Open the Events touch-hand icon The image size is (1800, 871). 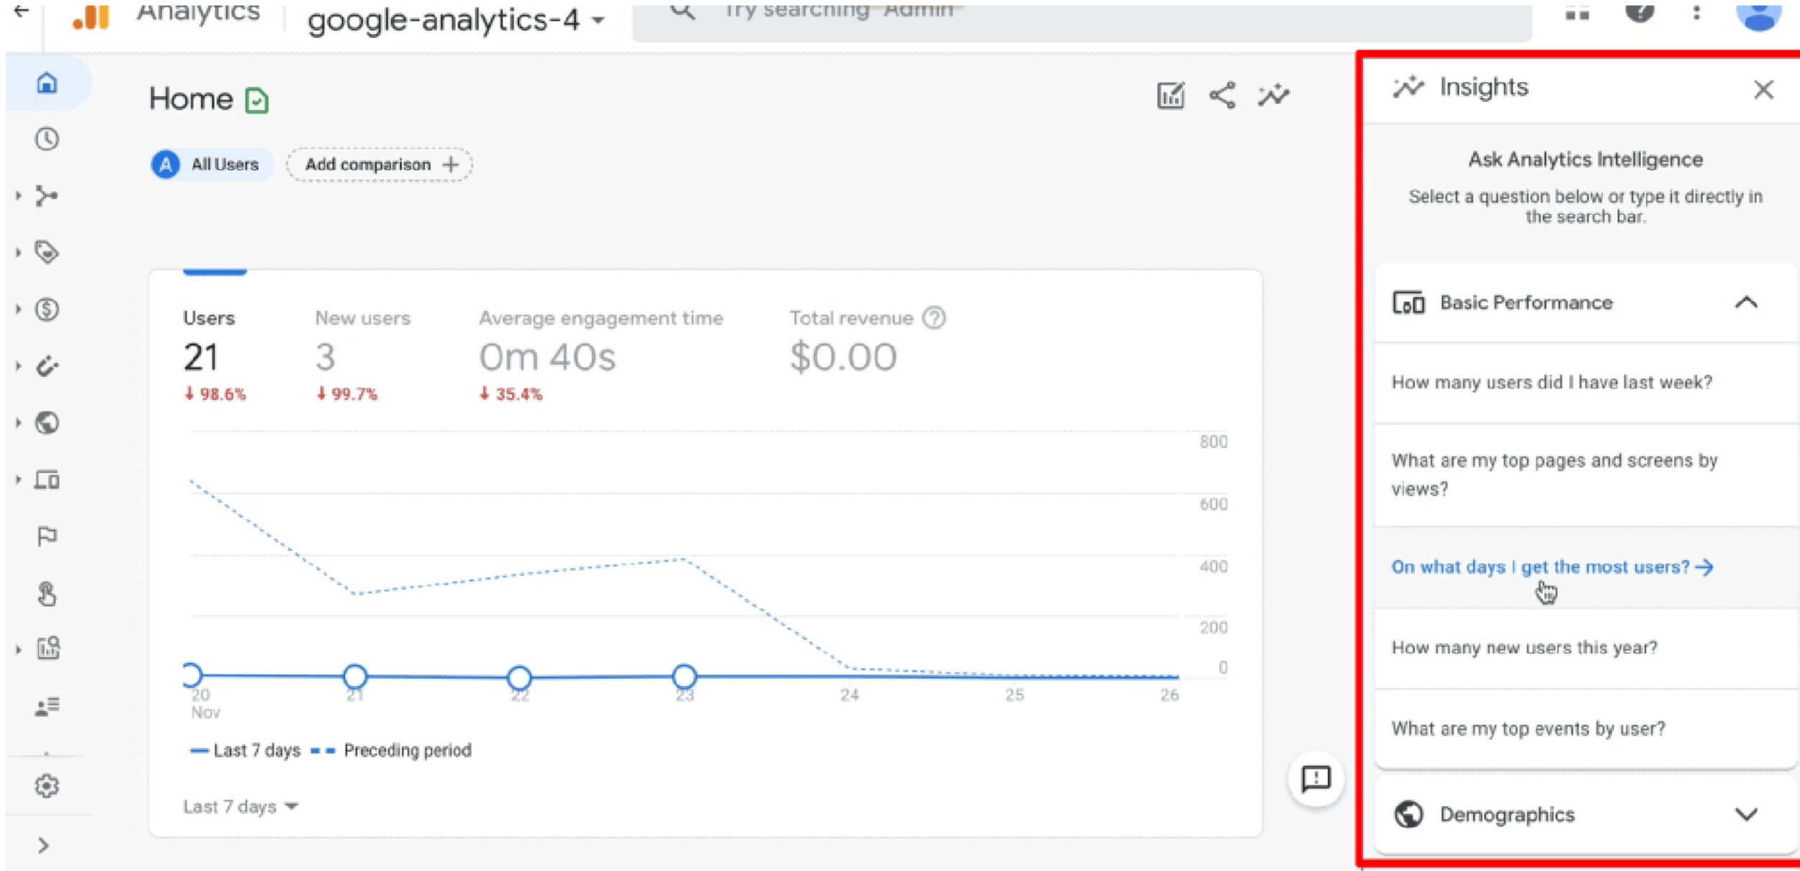[47, 593]
